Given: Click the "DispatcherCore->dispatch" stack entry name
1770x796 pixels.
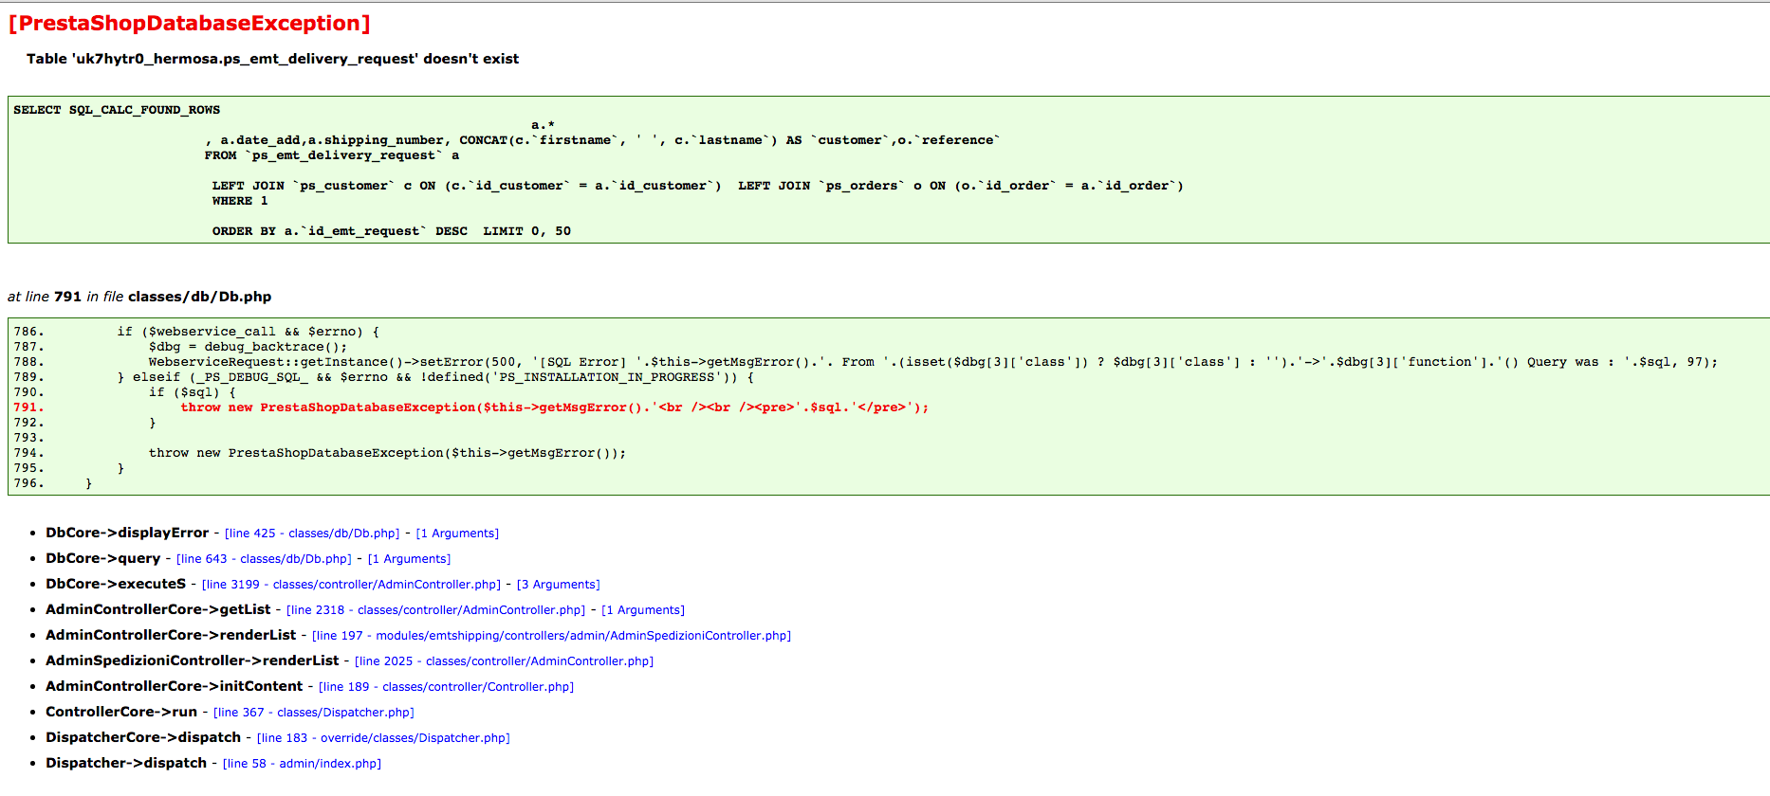Looking at the screenshot, I should pos(143,737).
